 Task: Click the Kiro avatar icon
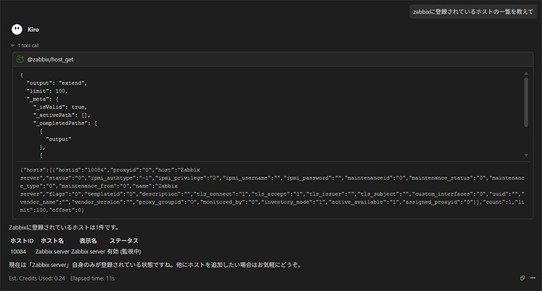[16, 29]
